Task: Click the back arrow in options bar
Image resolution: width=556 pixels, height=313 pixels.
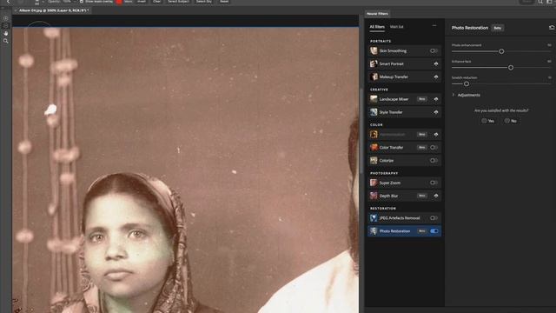Action: coord(9,2)
